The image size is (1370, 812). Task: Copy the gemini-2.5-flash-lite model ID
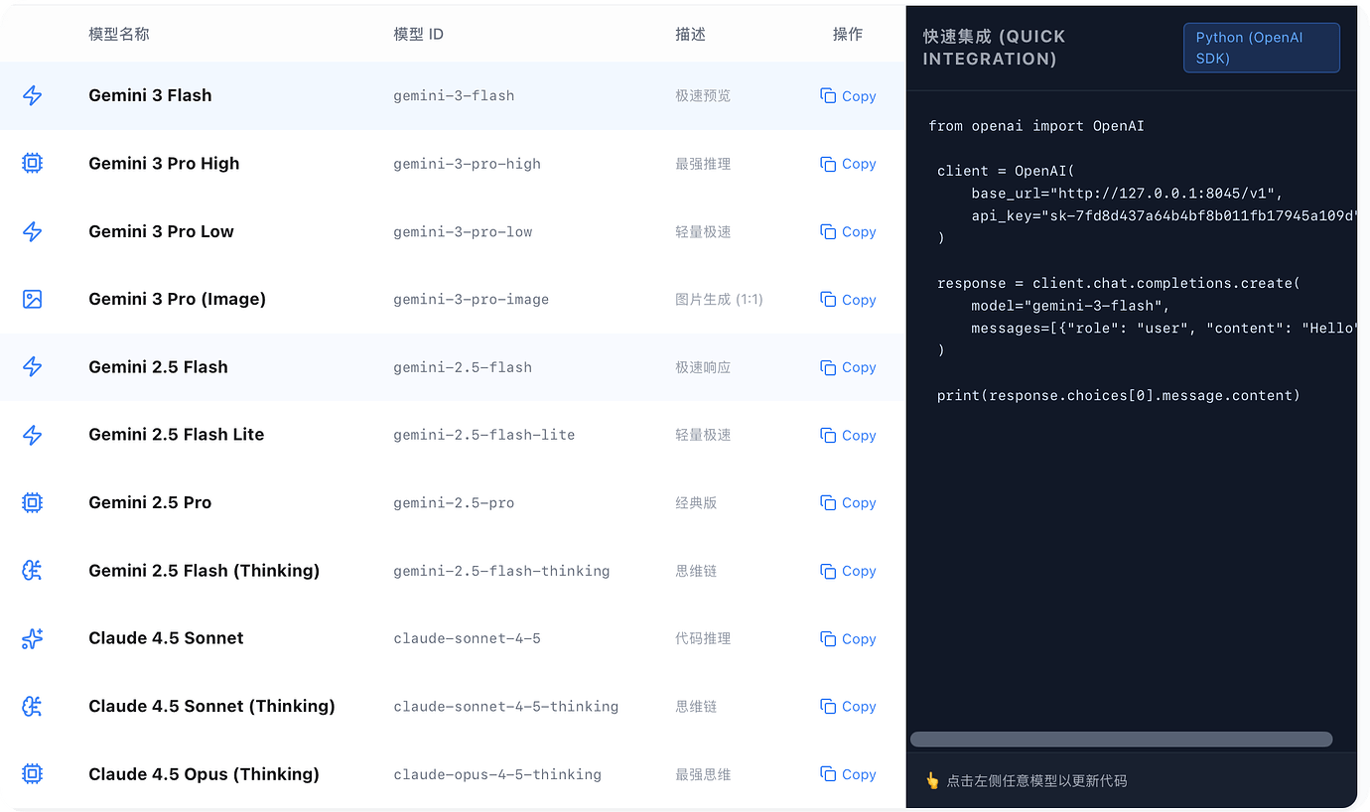(848, 435)
